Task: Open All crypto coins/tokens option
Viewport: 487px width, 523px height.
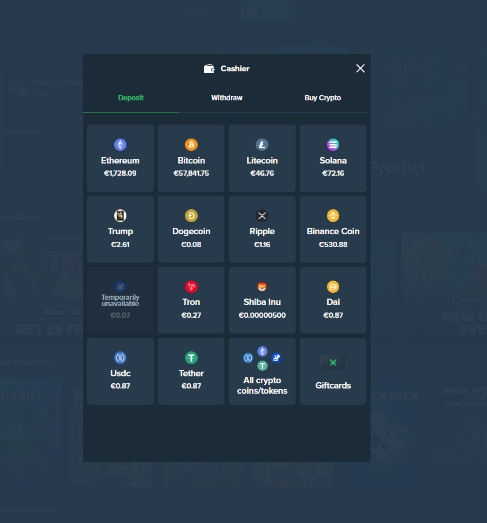Action: tap(262, 371)
